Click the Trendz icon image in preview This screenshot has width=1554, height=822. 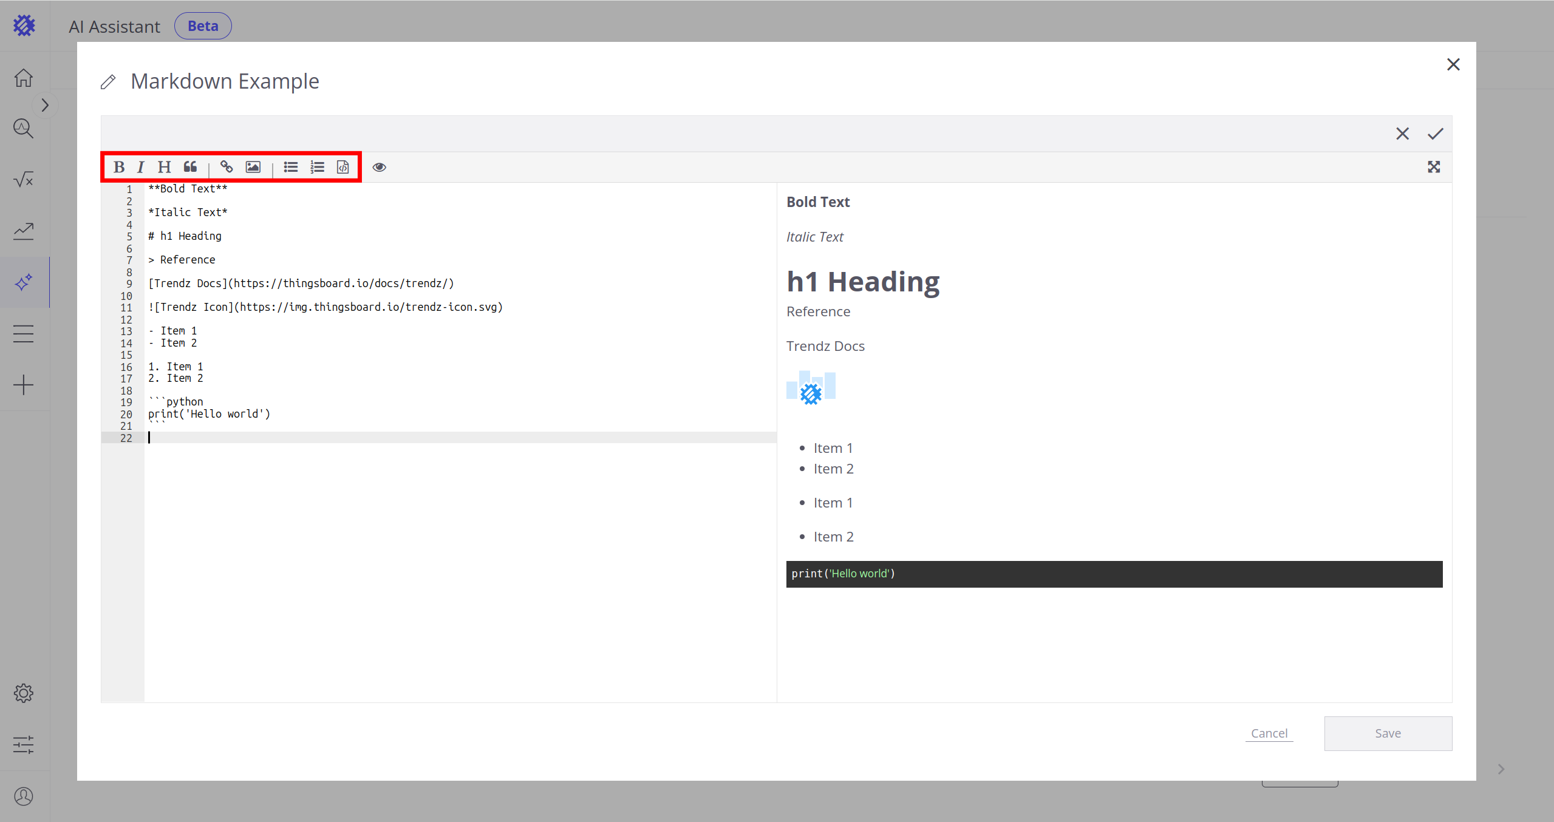pyautogui.click(x=811, y=389)
